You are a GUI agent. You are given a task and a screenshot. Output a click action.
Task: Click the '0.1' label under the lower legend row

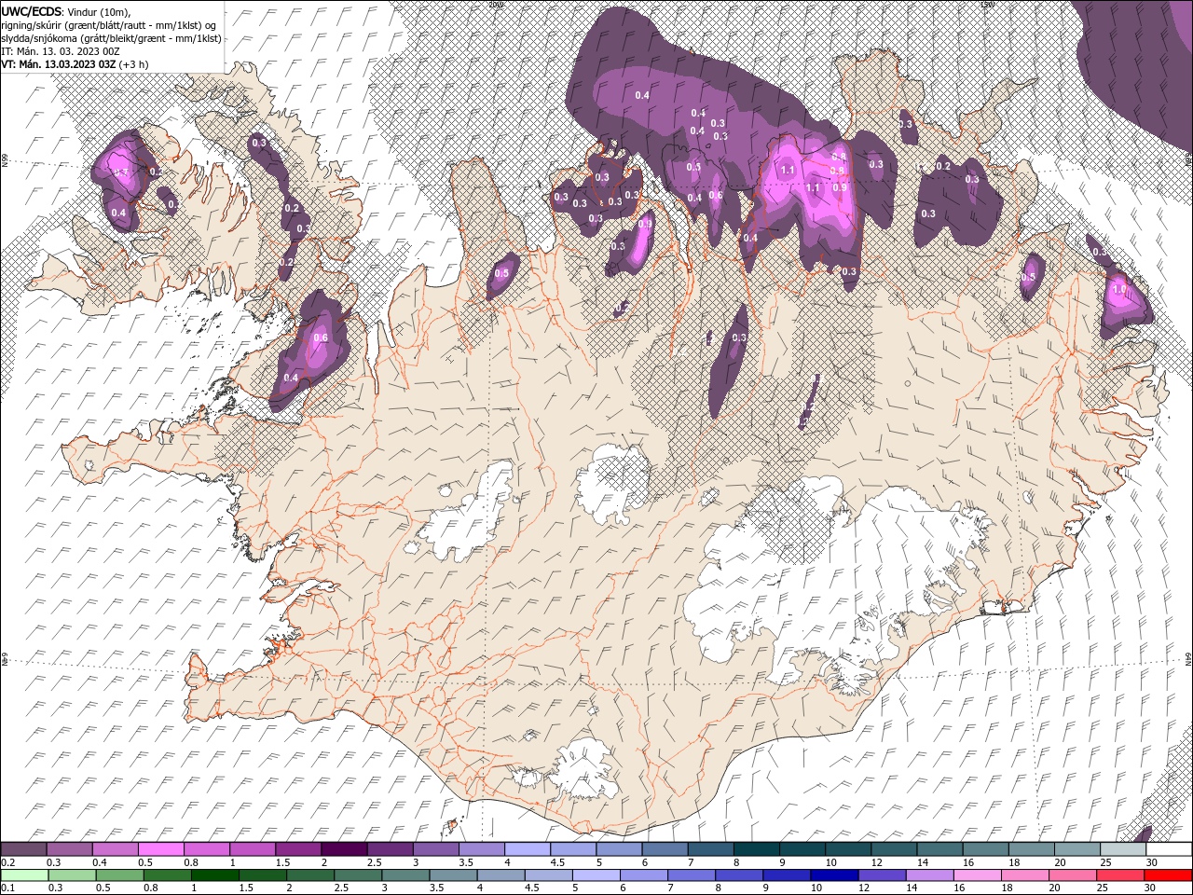[x=7, y=888]
